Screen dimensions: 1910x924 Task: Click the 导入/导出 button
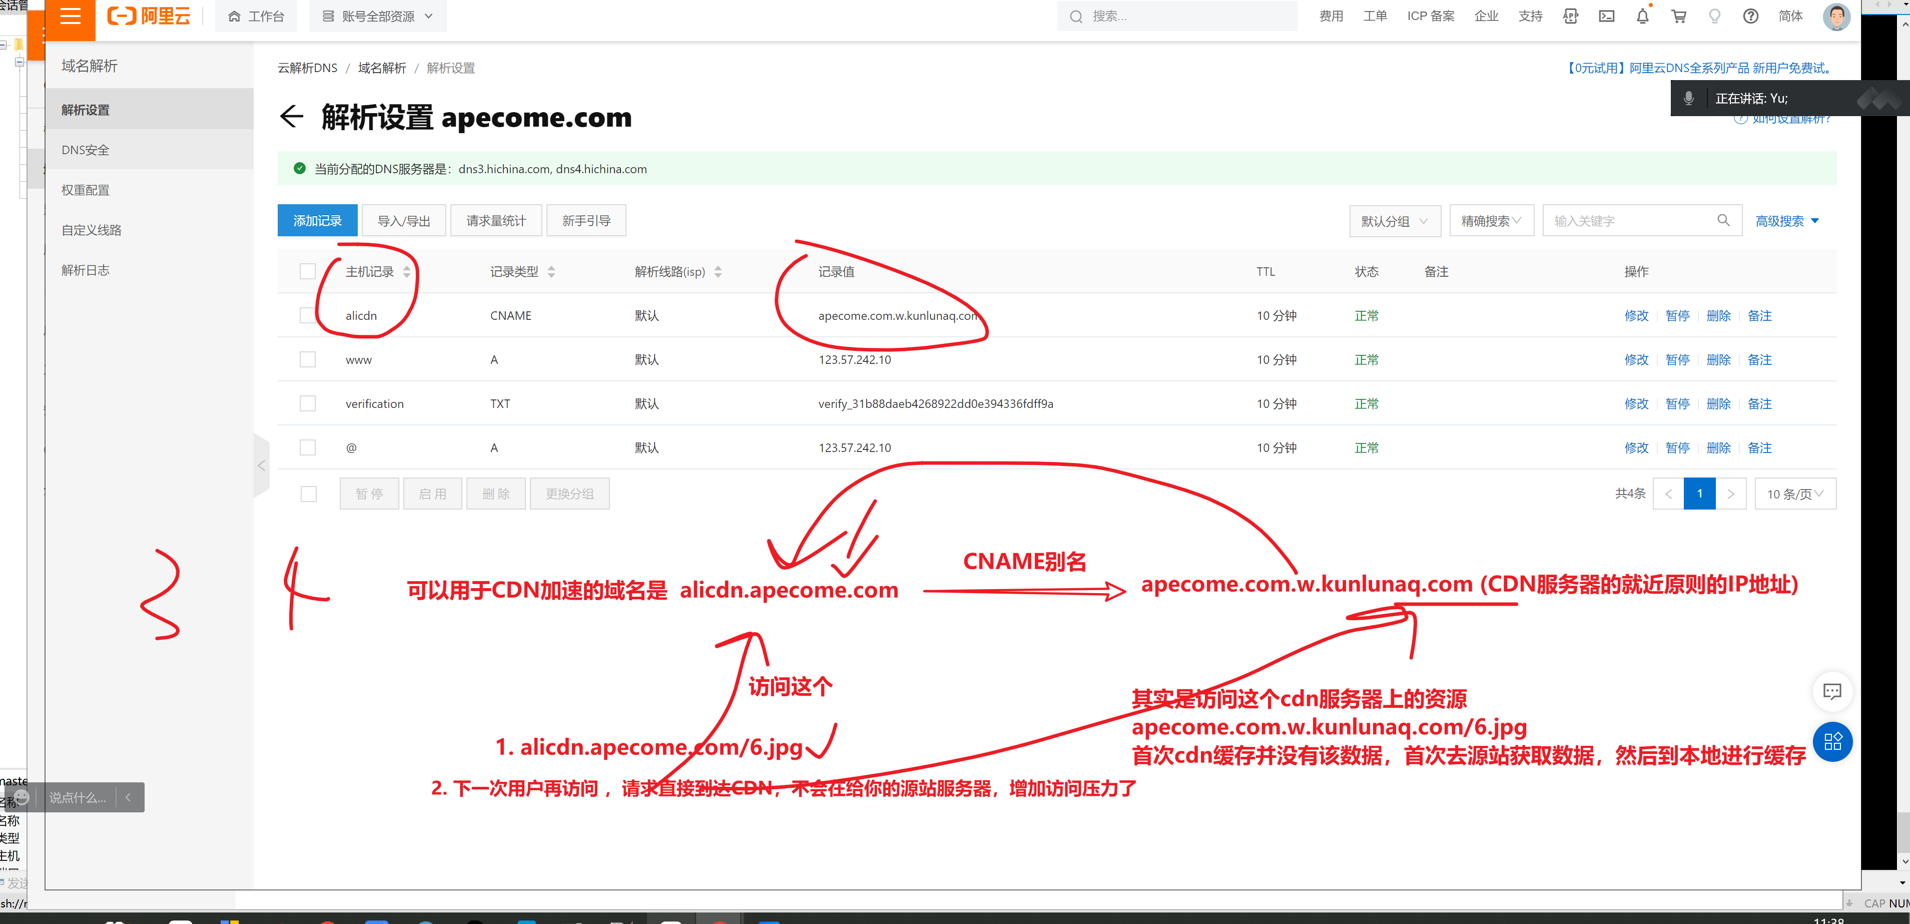[x=404, y=220]
